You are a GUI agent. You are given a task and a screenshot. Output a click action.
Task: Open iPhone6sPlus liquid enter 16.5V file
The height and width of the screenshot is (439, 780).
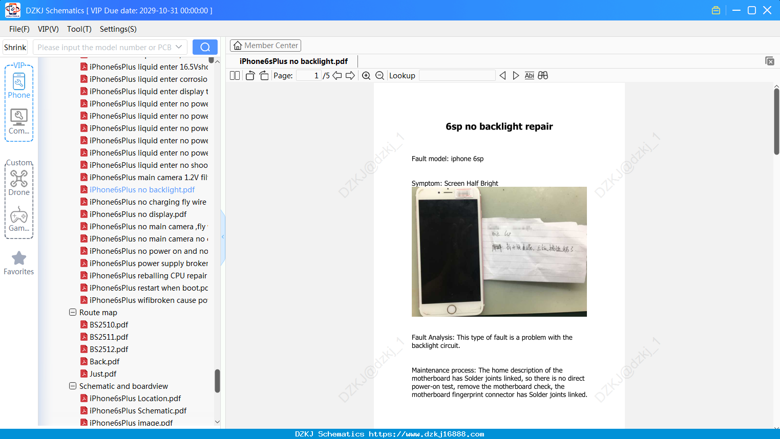pos(149,67)
